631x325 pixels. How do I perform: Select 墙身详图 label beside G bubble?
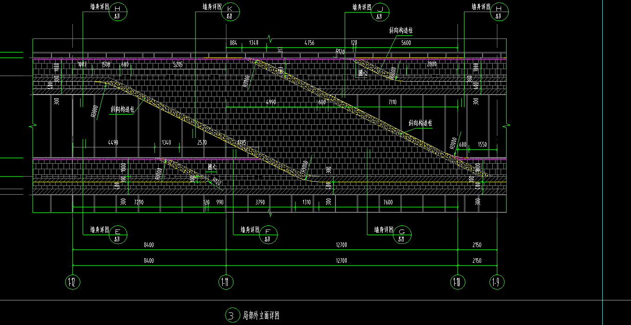point(384,229)
